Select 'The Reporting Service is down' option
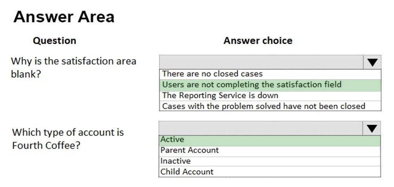Screen dimensions: 394x187 (x=270, y=96)
